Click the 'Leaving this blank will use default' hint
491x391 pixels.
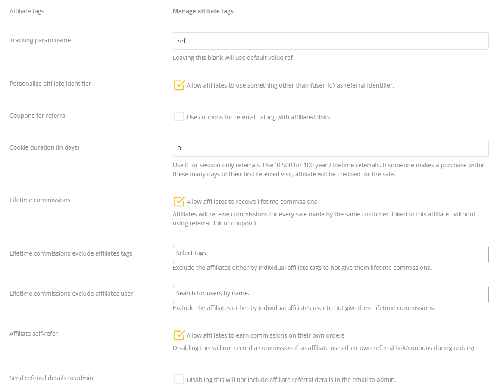click(232, 58)
